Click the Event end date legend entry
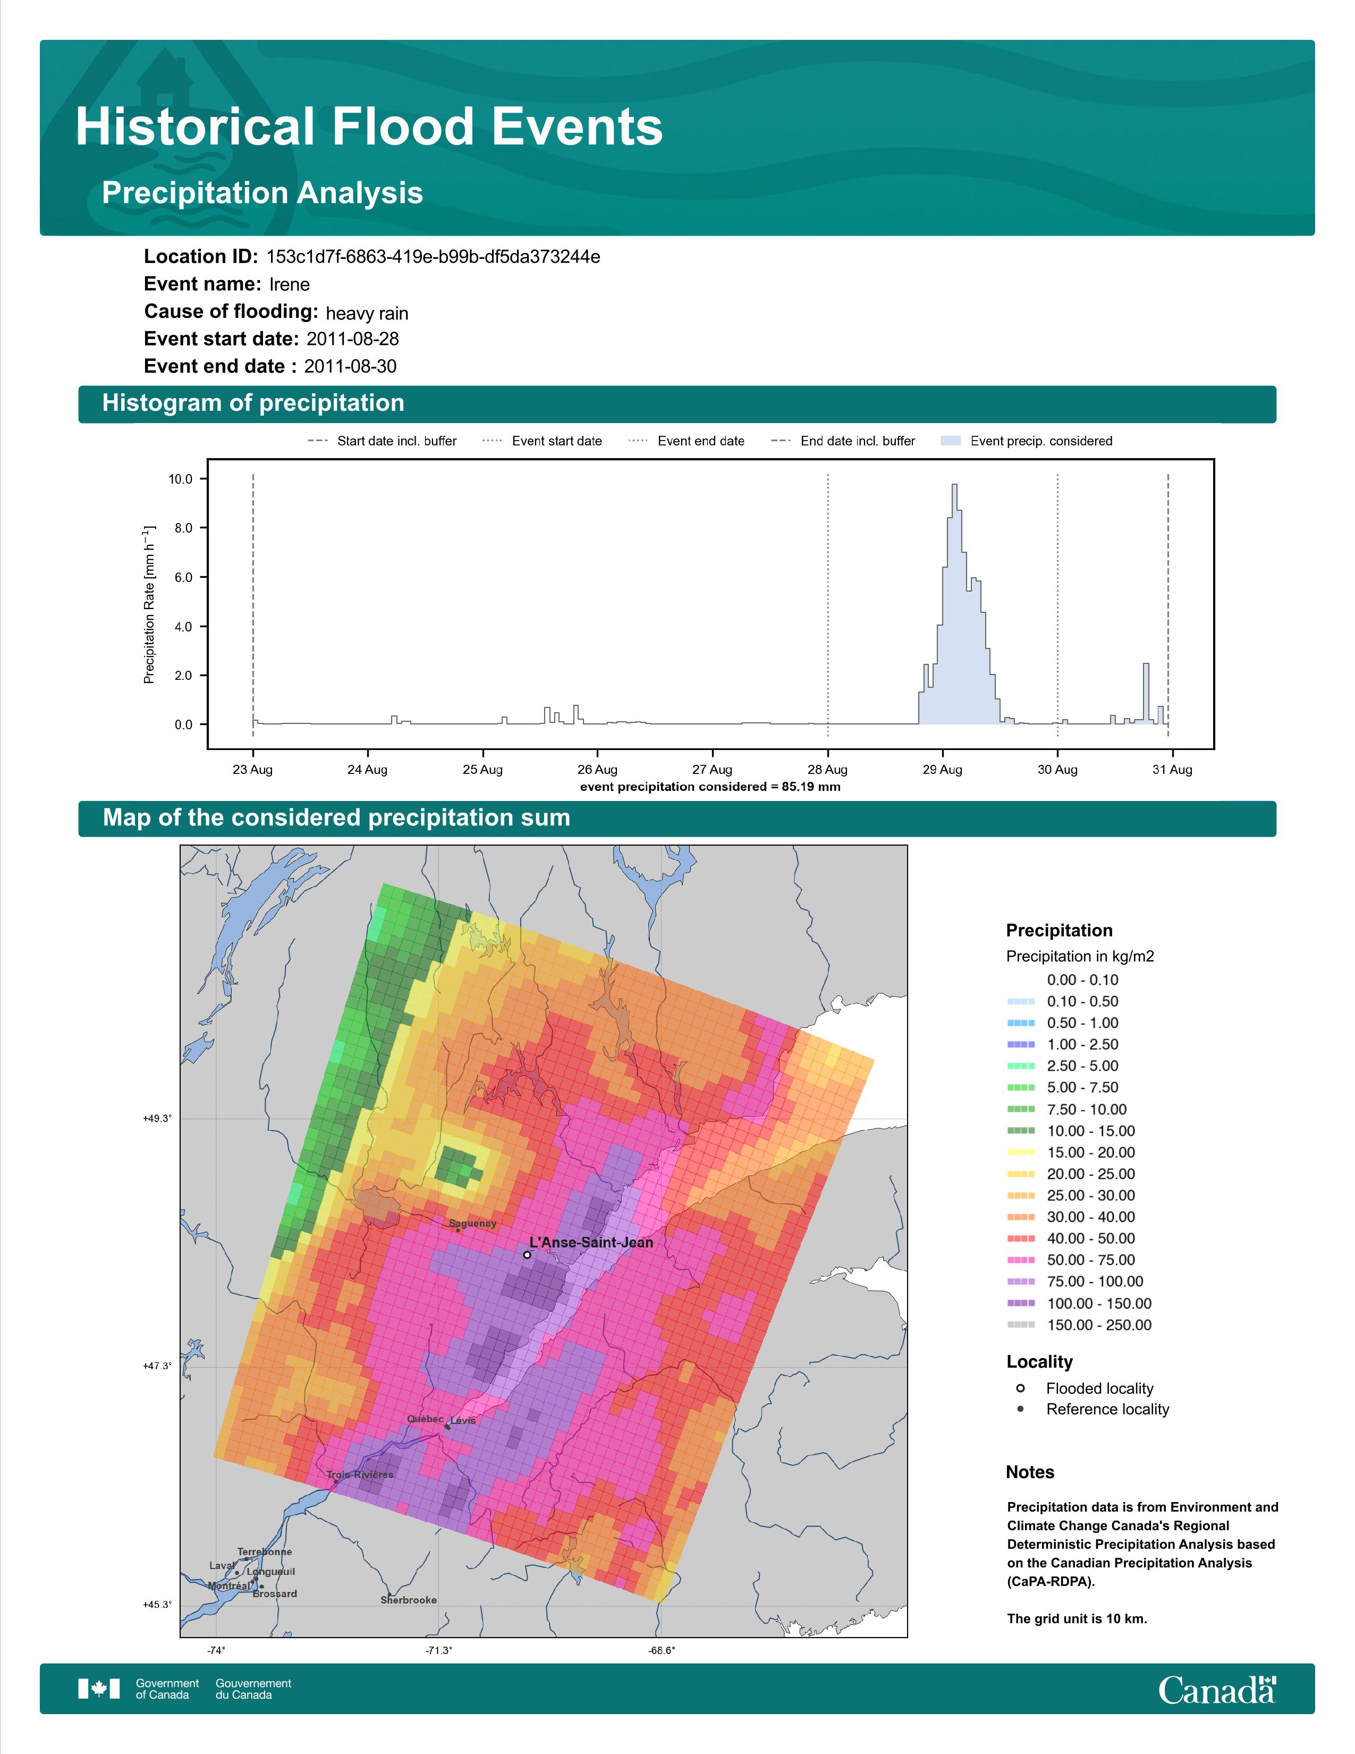 coord(685,441)
